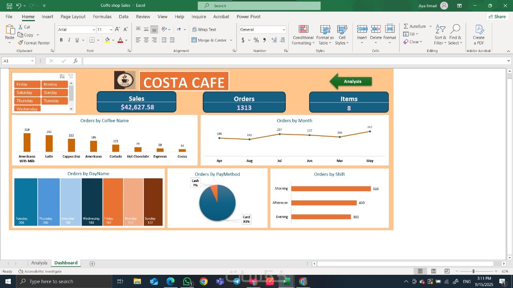Toggle the Thursday slicer filter
Viewport: 513px width, 288px height.
[x=27, y=101]
